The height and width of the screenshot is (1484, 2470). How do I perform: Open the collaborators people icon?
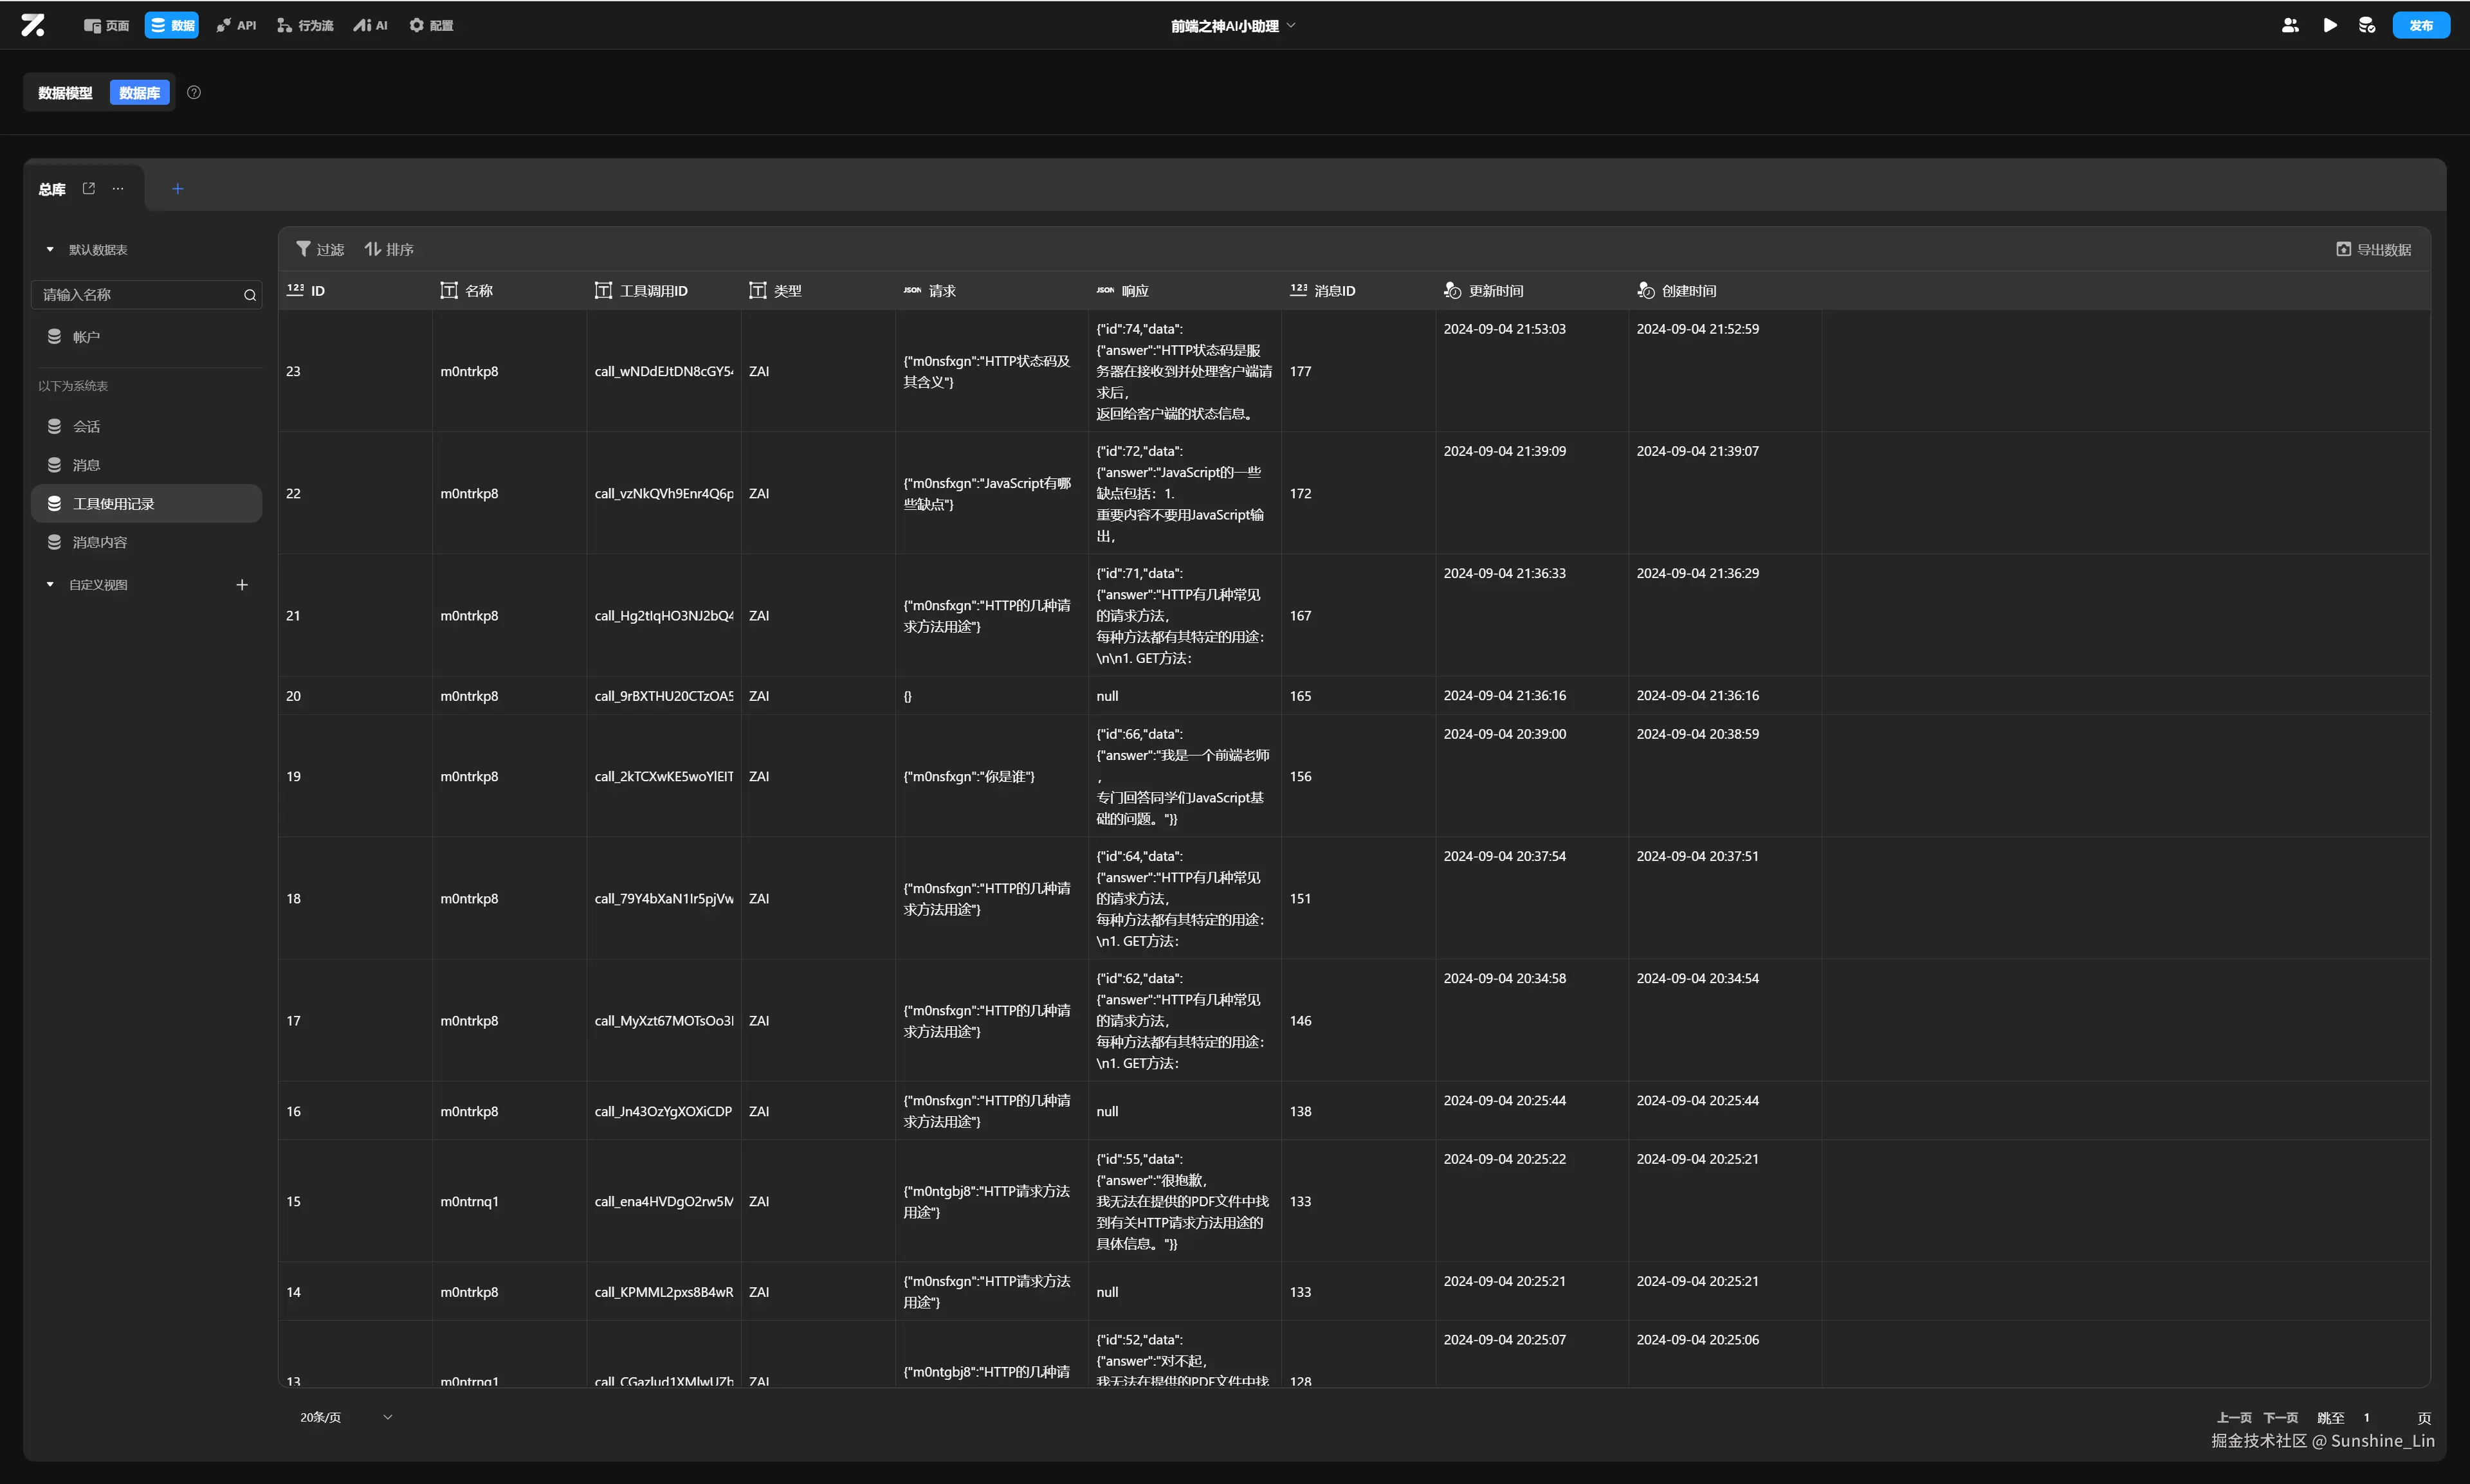tap(2290, 25)
